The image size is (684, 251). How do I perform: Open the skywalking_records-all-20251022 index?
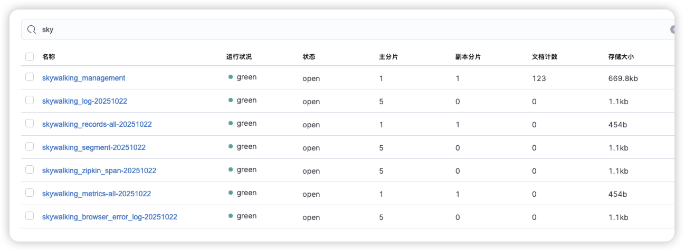tap(97, 124)
